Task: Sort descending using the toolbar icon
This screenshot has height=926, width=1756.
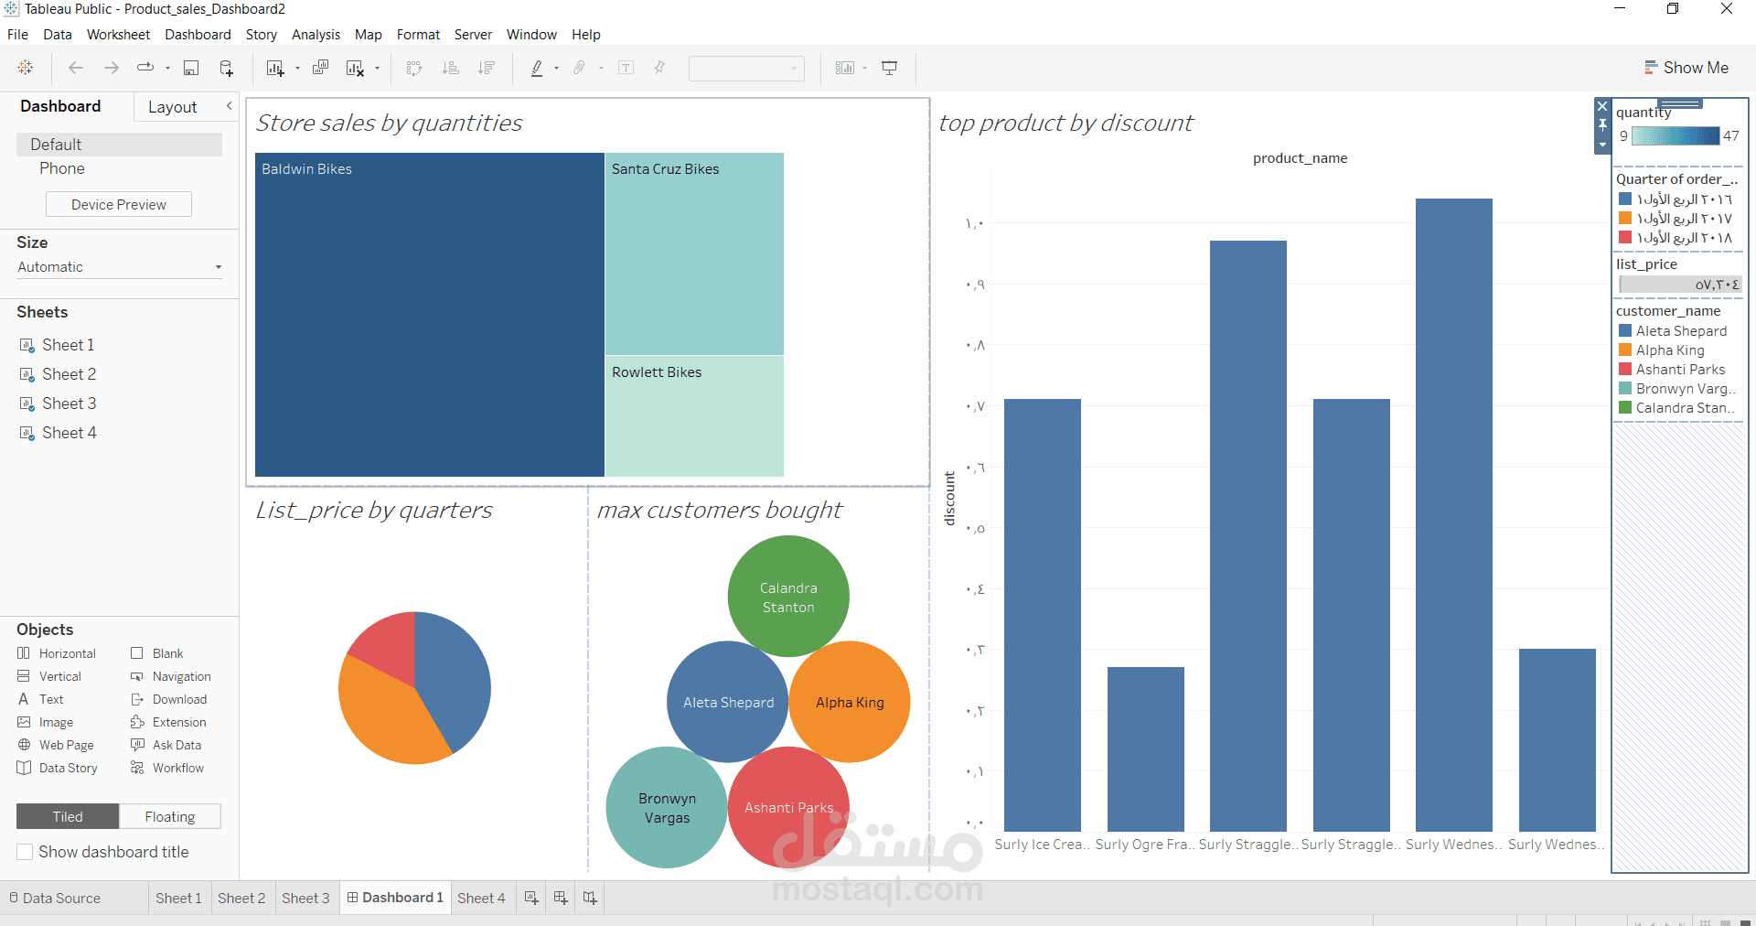Action: pos(487,68)
